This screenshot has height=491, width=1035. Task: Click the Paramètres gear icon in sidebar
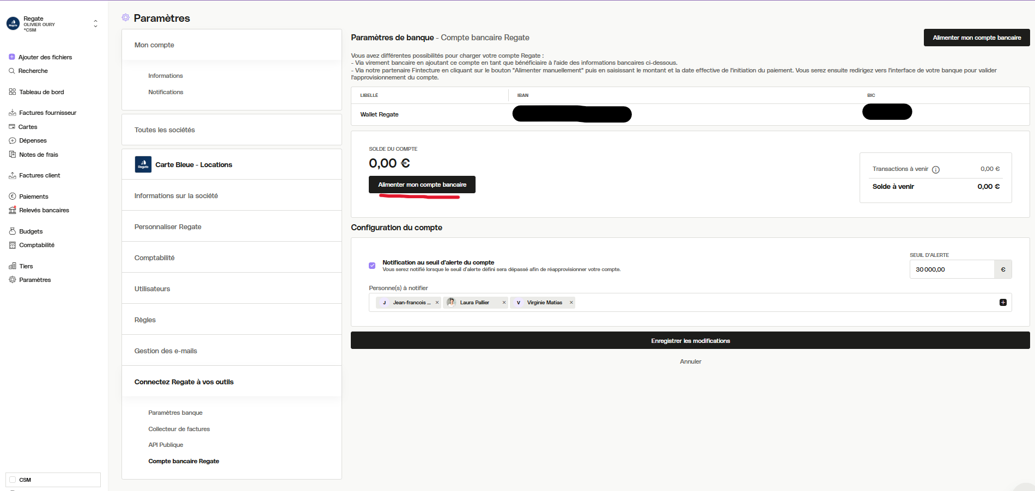(x=12, y=279)
